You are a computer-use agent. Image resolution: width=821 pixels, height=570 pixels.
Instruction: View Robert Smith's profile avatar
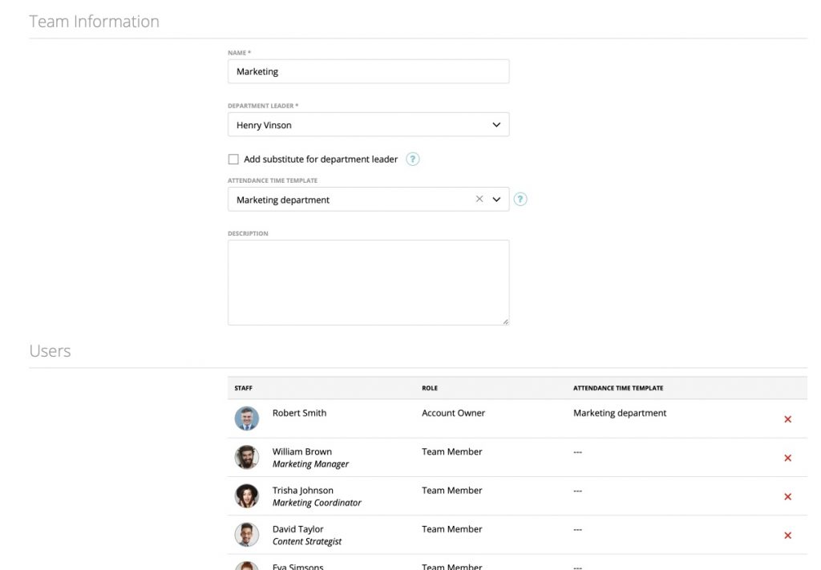pos(246,418)
